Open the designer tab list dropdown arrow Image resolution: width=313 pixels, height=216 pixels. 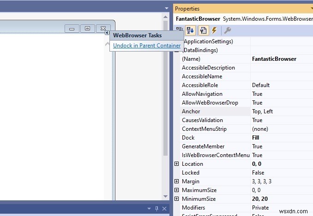point(167,8)
